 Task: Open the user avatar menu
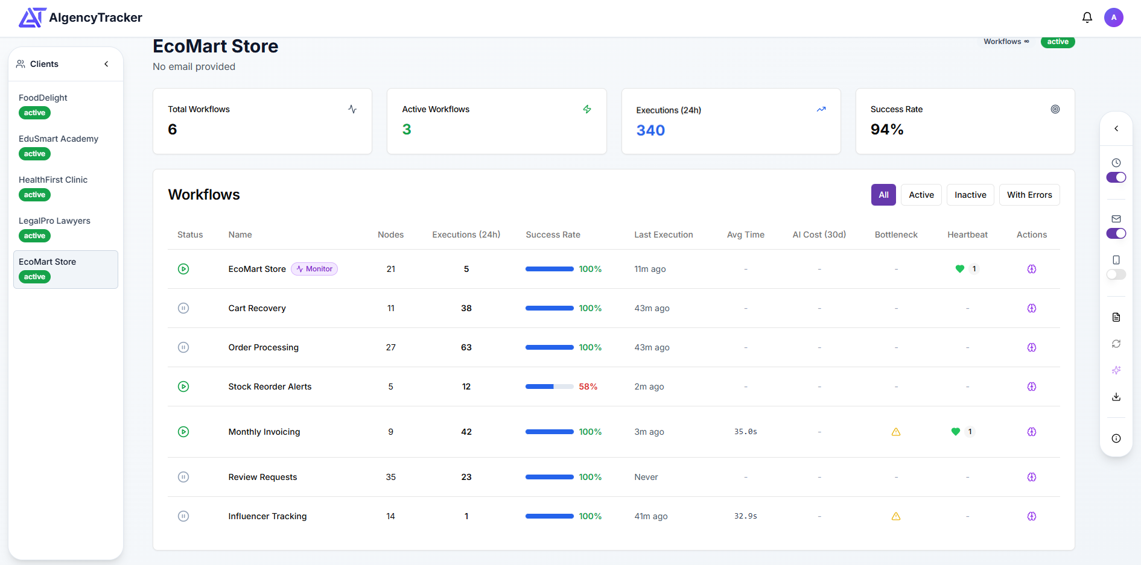[x=1114, y=17]
